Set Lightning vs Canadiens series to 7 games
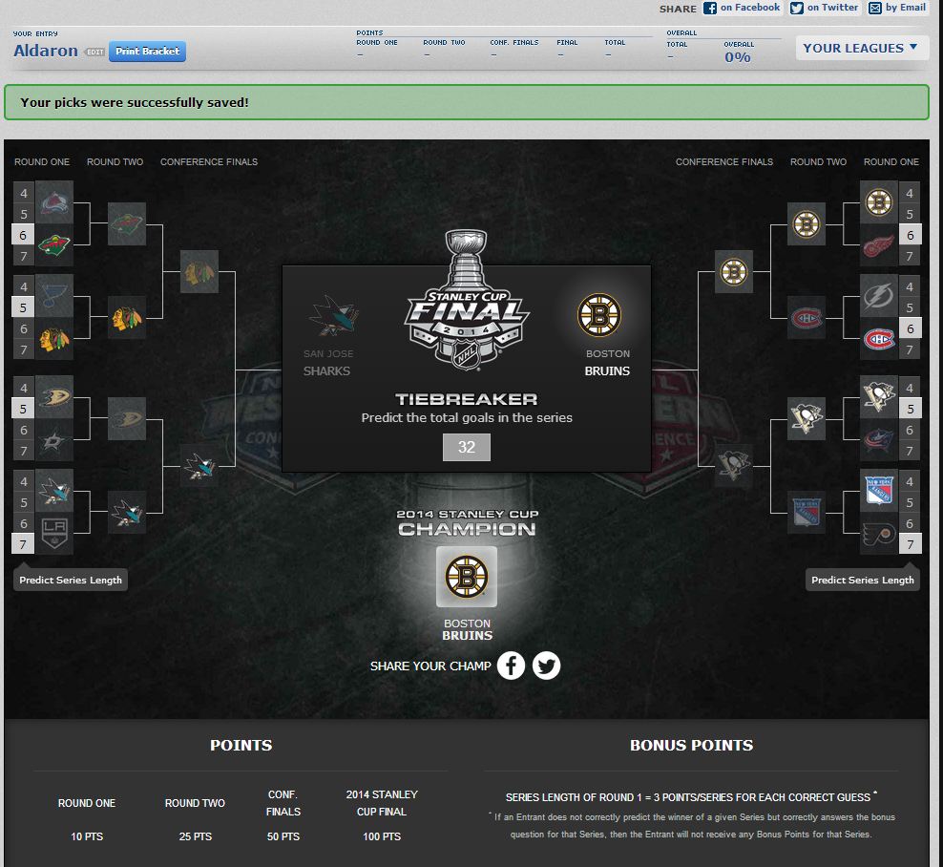Screen dimensions: 943x867 (x=910, y=349)
